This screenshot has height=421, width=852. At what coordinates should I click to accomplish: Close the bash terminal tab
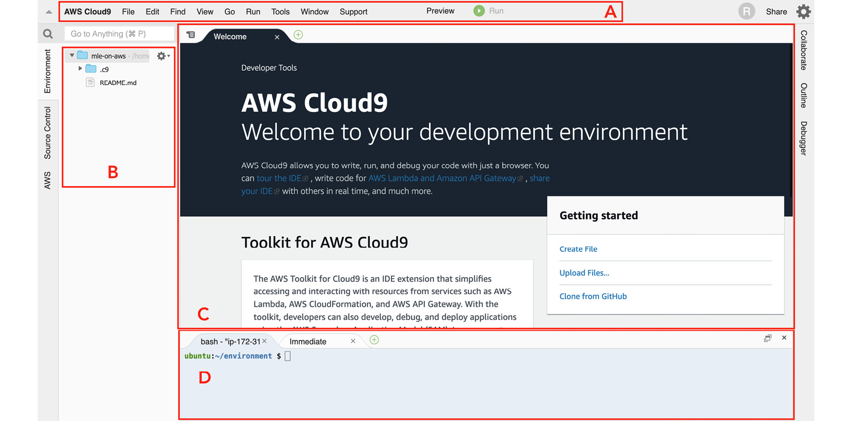264,341
